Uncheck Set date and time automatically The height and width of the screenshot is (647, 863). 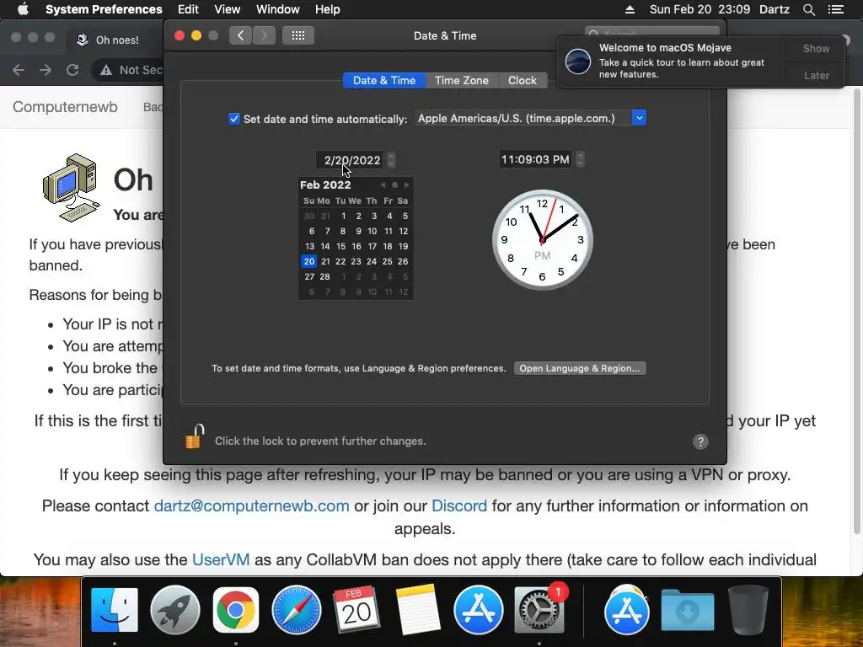tap(234, 119)
